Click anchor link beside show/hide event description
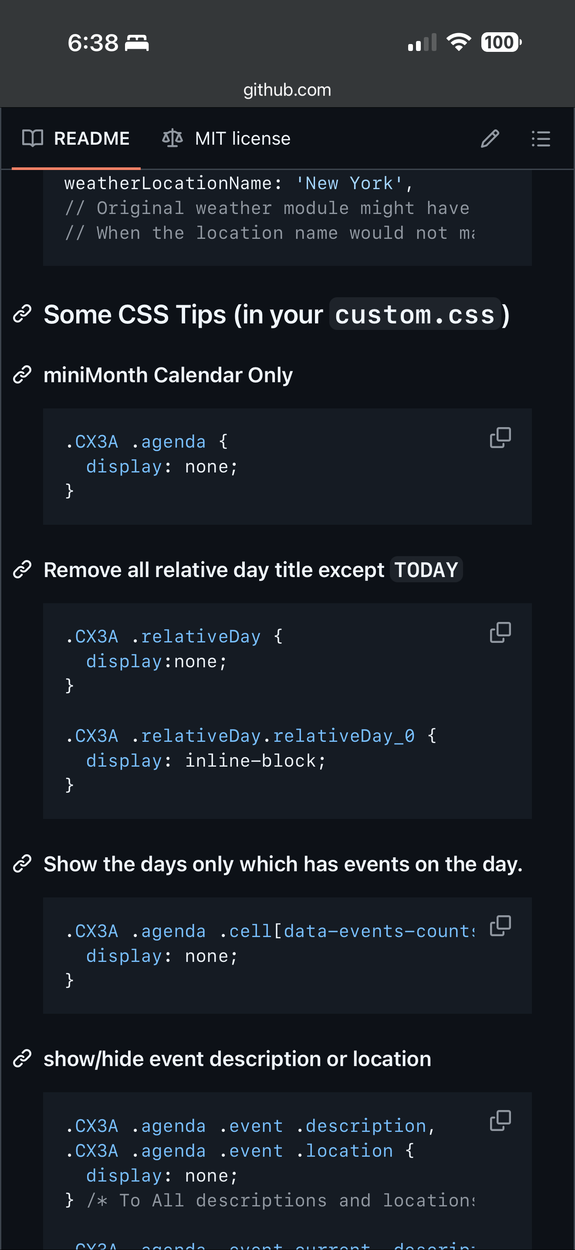This screenshot has width=575, height=1250. tap(22, 1059)
